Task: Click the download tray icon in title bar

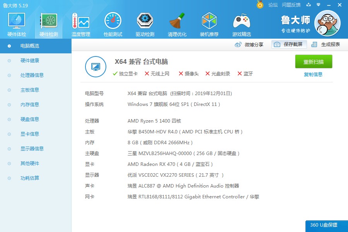Action: click(x=309, y=5)
